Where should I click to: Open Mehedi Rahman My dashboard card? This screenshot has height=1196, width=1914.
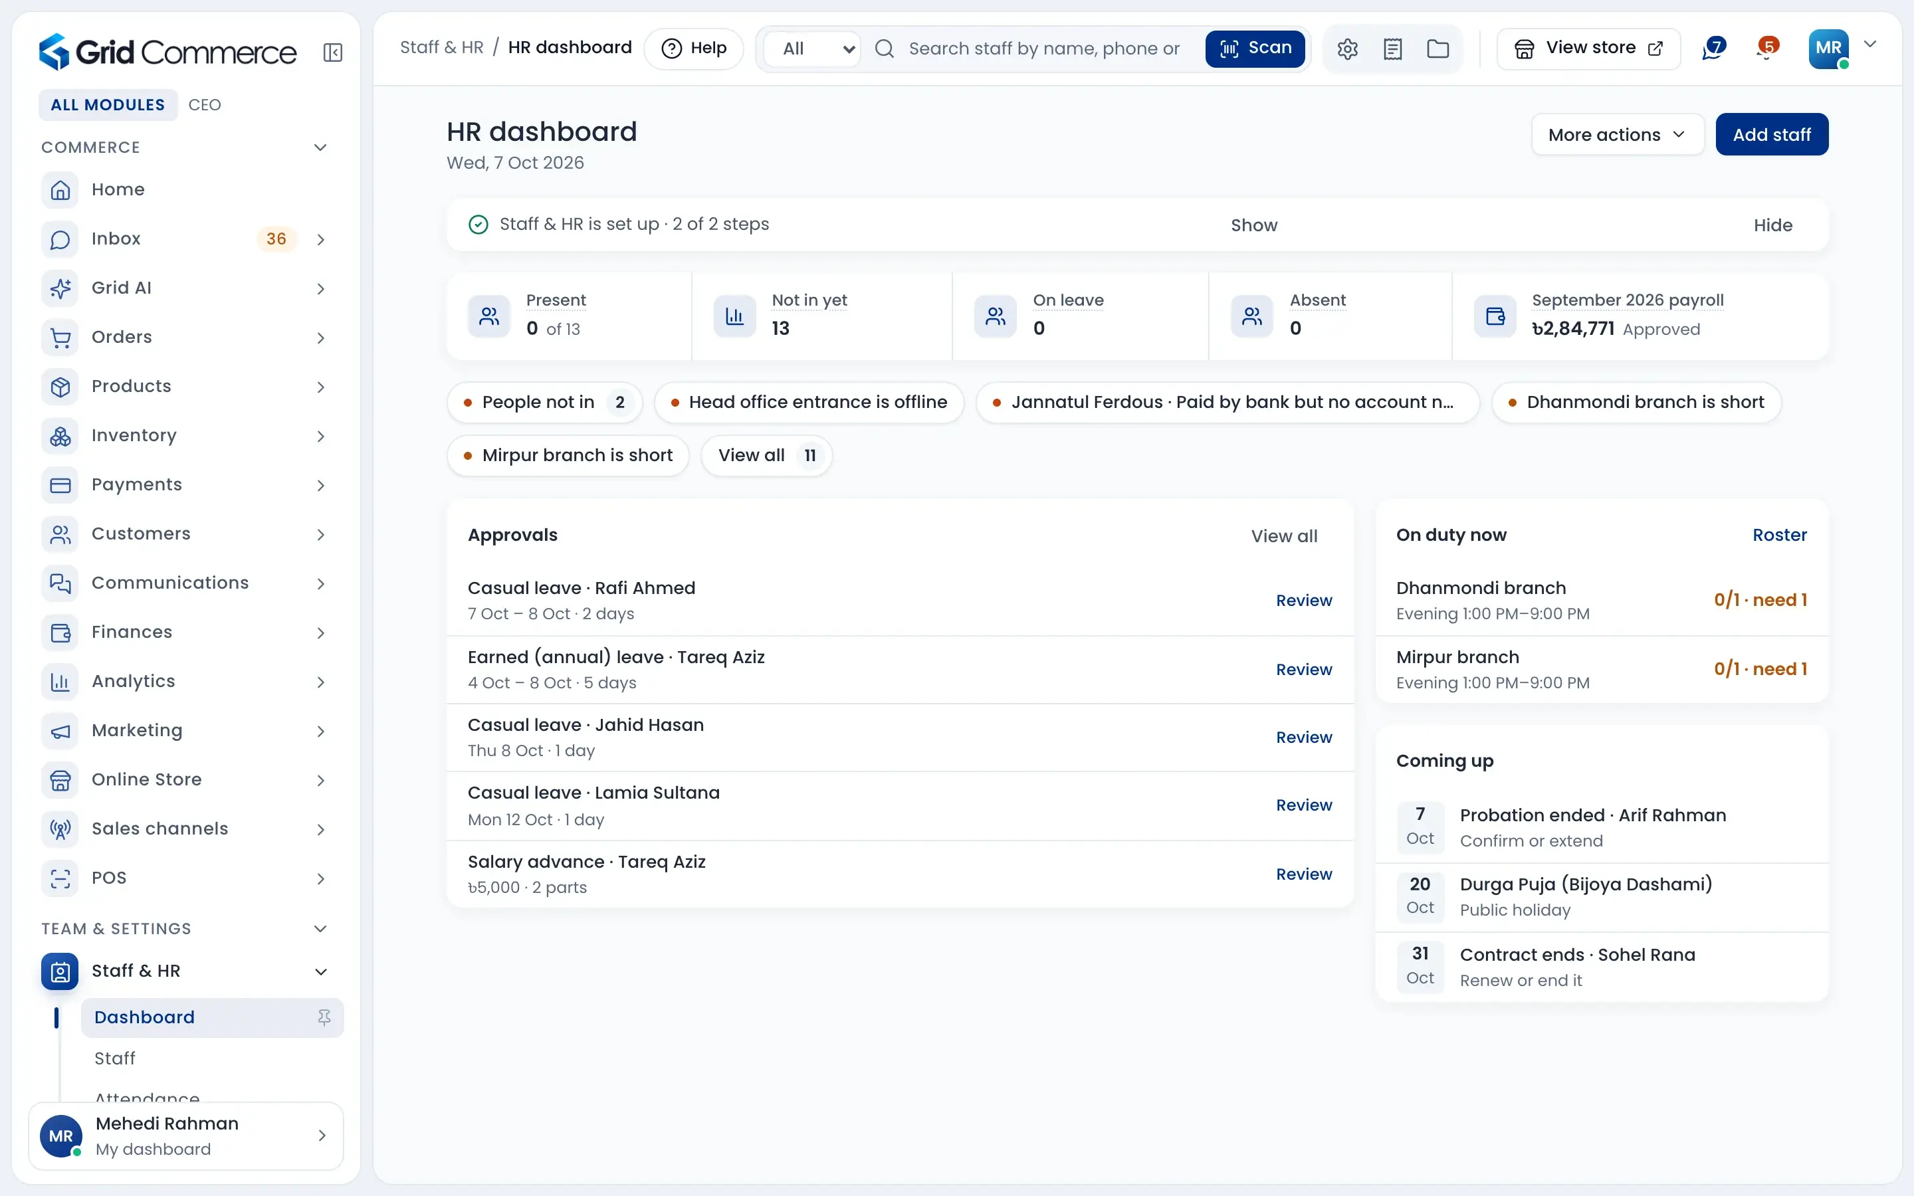186,1136
